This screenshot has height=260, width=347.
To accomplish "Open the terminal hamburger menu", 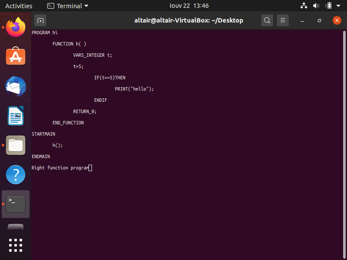I will click(283, 20).
